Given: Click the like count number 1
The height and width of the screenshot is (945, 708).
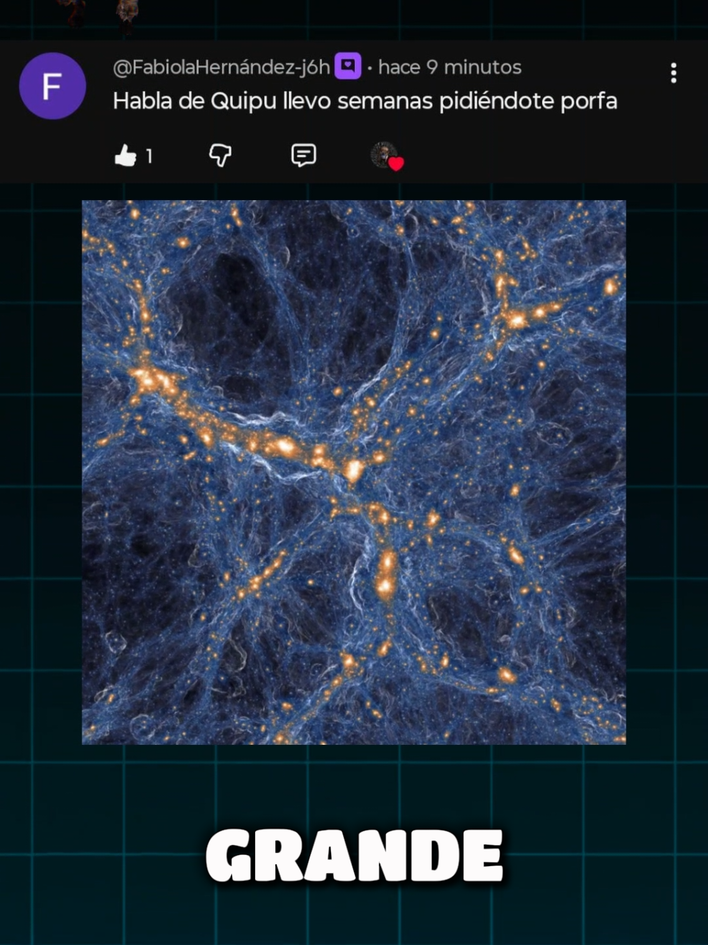Looking at the screenshot, I should pyautogui.click(x=148, y=156).
